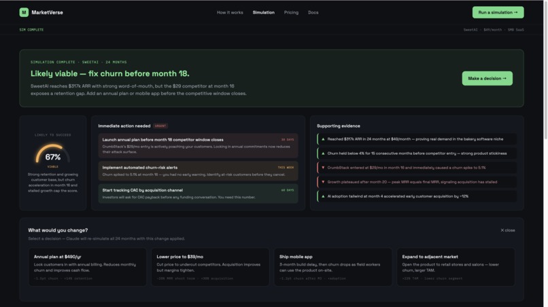Click the Run a simulation button
The width and height of the screenshot is (548, 307).
pos(498,12)
